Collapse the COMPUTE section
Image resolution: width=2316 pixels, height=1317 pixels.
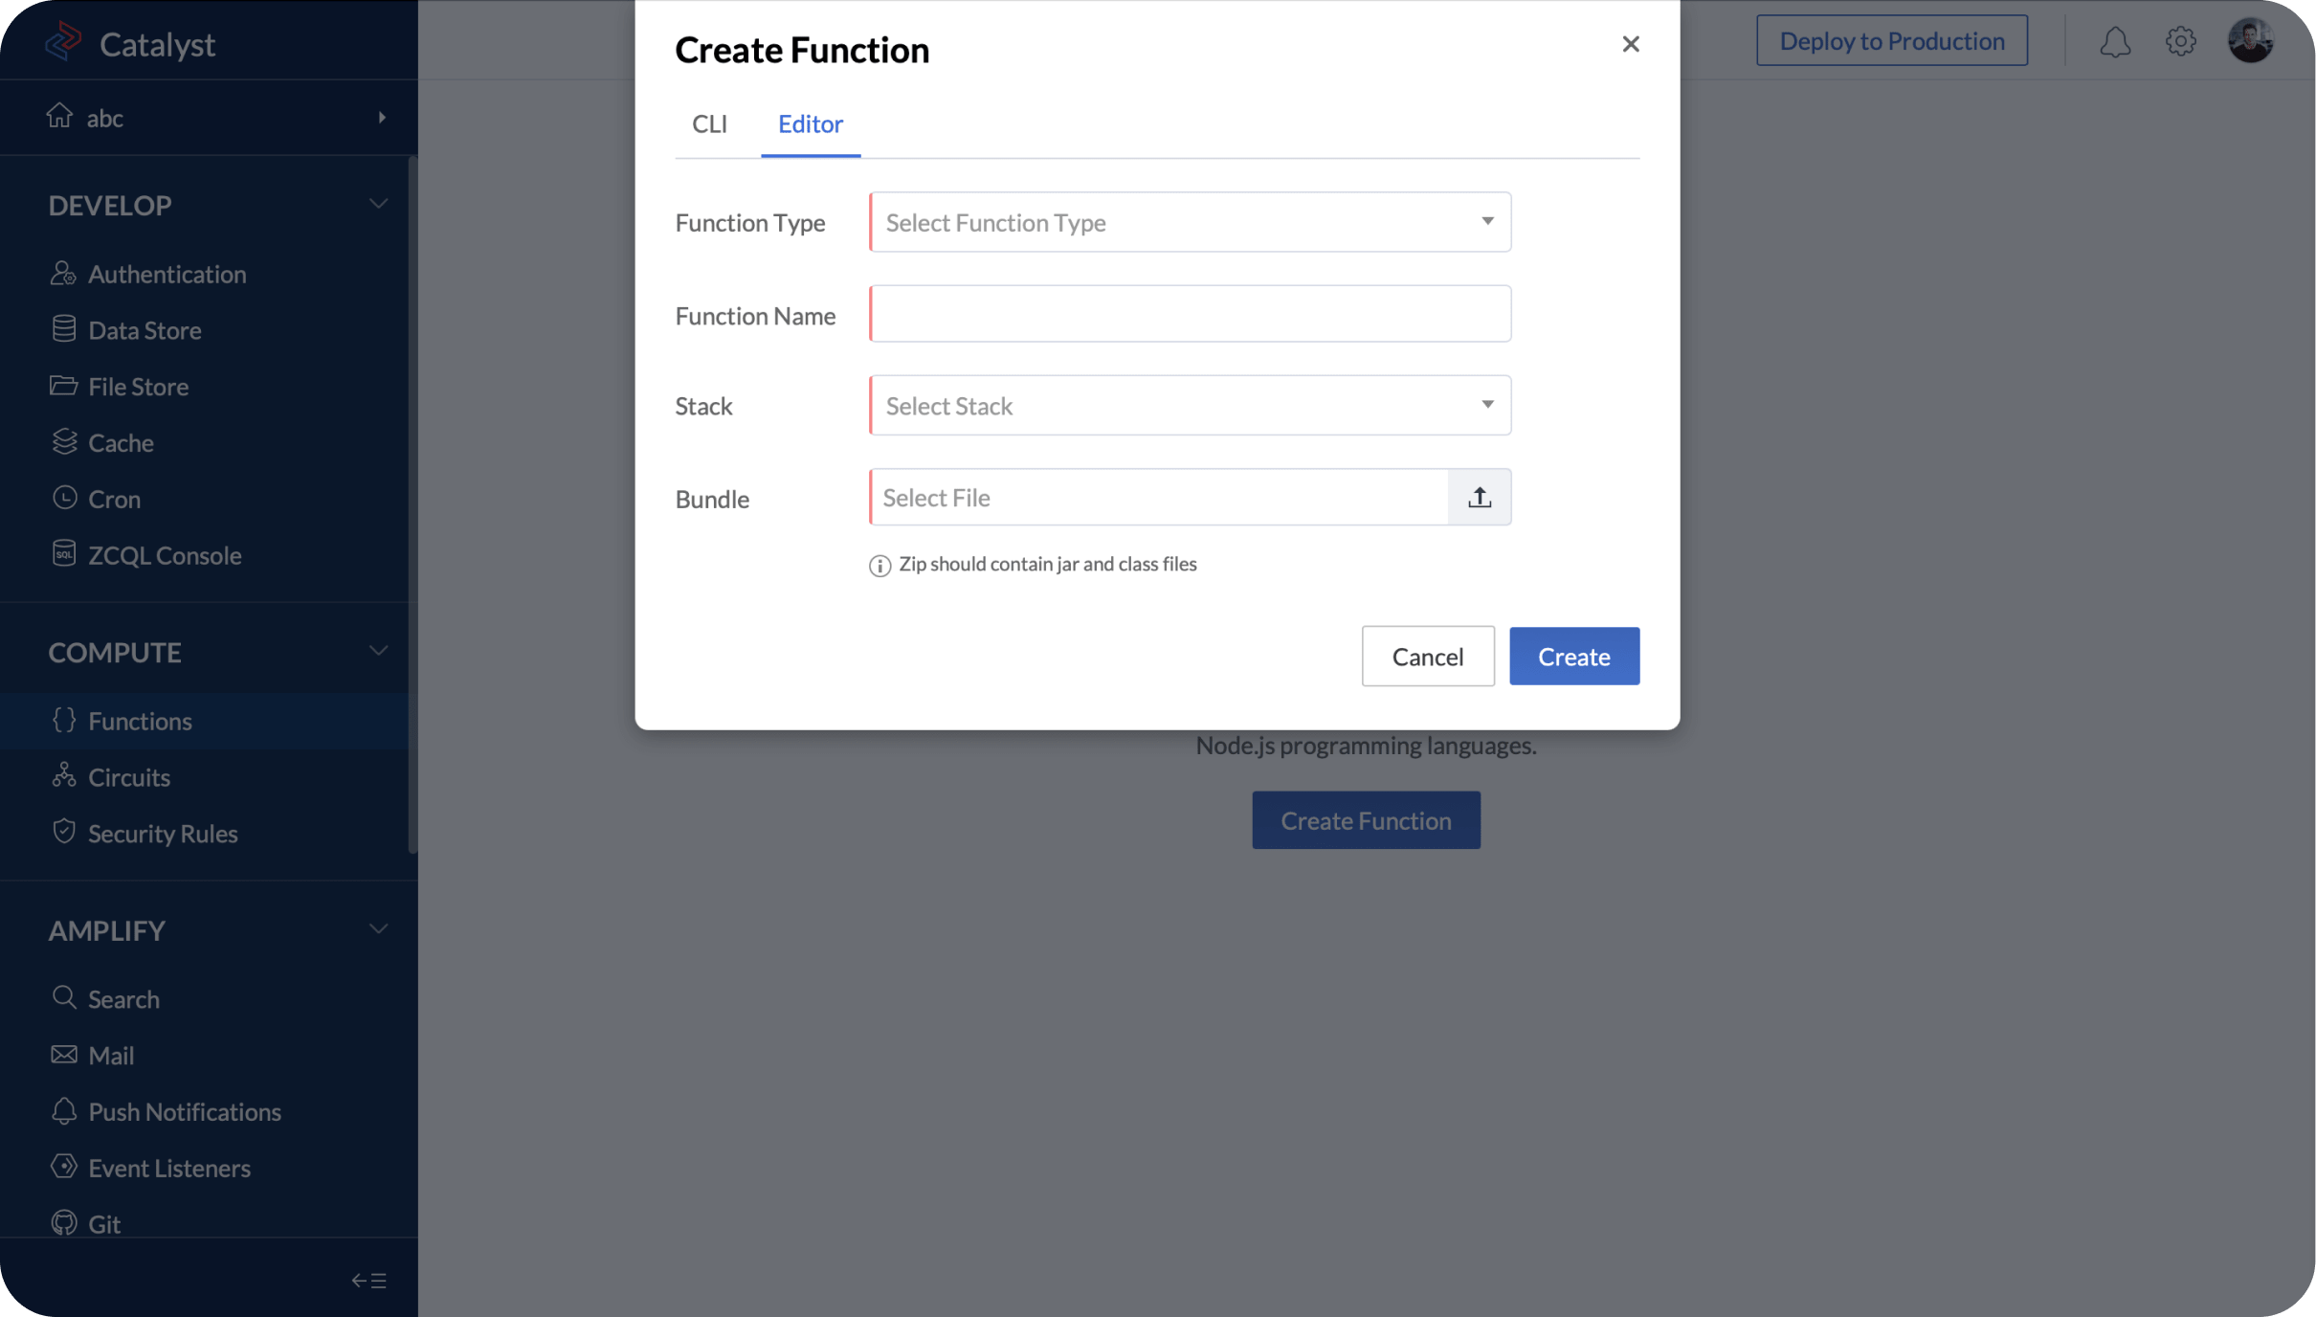click(379, 651)
